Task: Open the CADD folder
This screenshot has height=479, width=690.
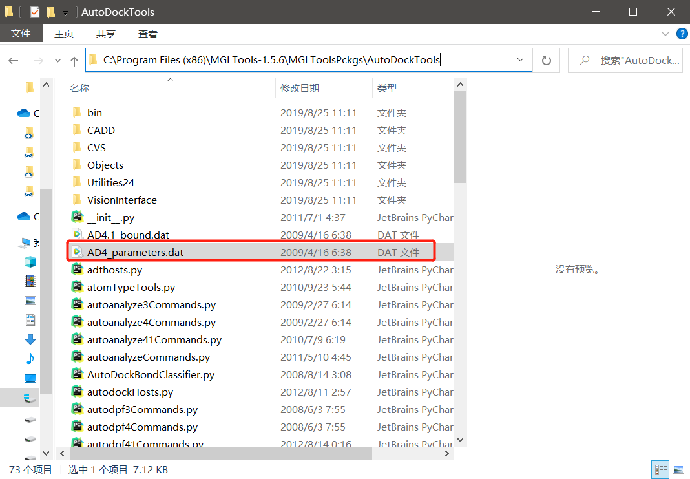Action: (x=101, y=131)
